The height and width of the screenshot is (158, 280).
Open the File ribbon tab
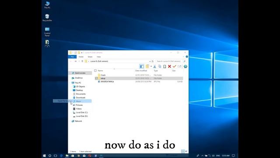72,57
